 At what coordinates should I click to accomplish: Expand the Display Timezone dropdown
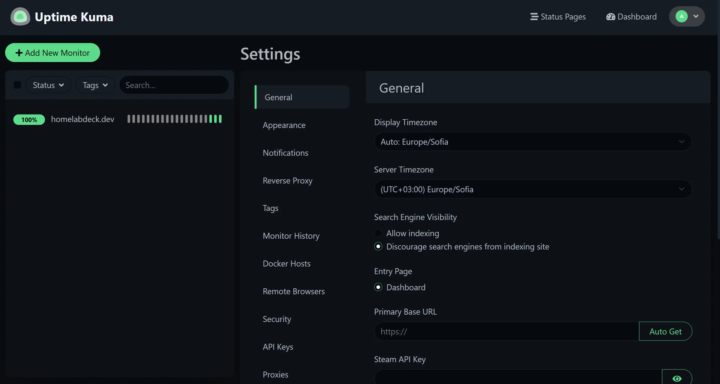point(533,142)
